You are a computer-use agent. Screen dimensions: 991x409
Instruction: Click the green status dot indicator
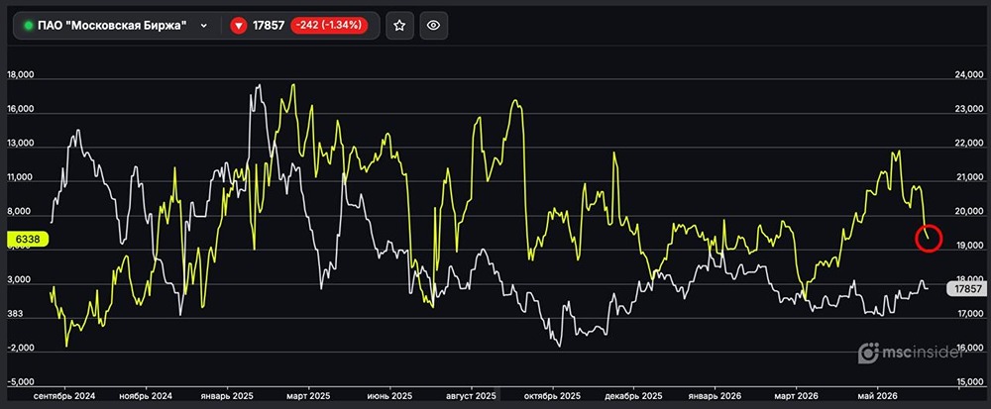(28, 25)
